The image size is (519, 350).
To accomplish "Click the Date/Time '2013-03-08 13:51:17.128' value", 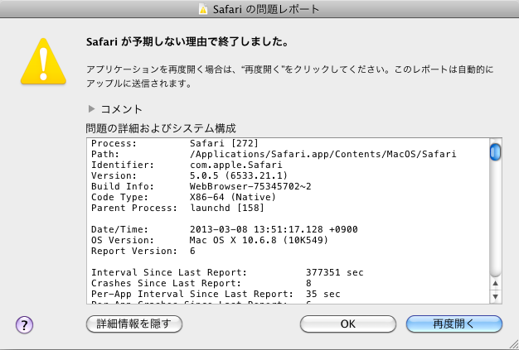I will point(256,229).
